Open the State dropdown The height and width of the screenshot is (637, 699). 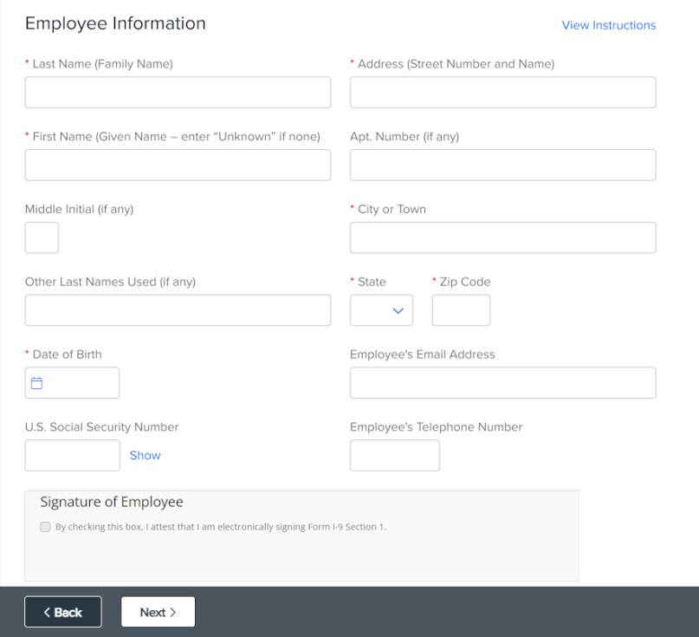coord(381,309)
